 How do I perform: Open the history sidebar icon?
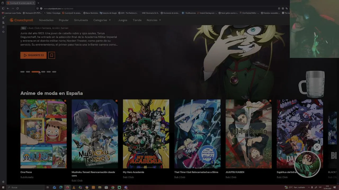(x=3, y=27)
